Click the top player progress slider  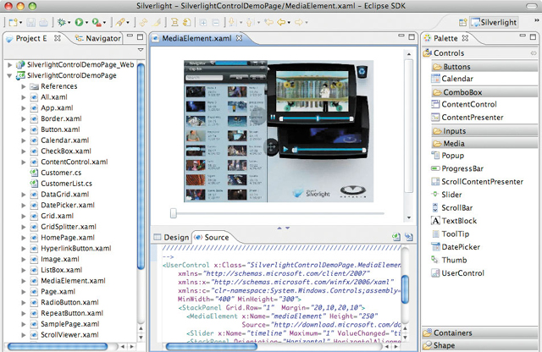pyautogui.click(x=317, y=118)
